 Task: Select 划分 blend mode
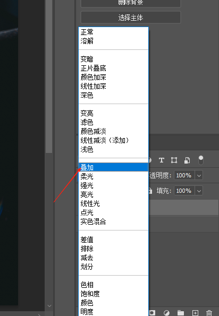(114, 267)
